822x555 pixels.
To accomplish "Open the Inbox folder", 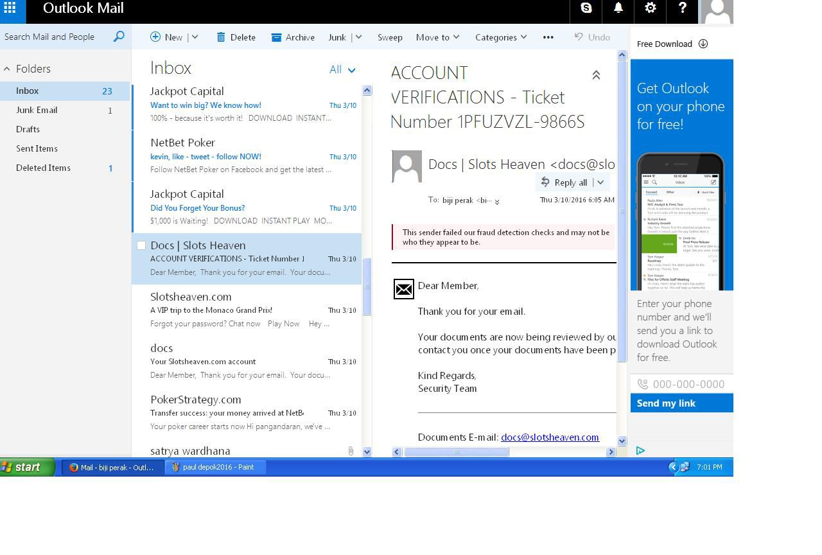I will (65, 91).
